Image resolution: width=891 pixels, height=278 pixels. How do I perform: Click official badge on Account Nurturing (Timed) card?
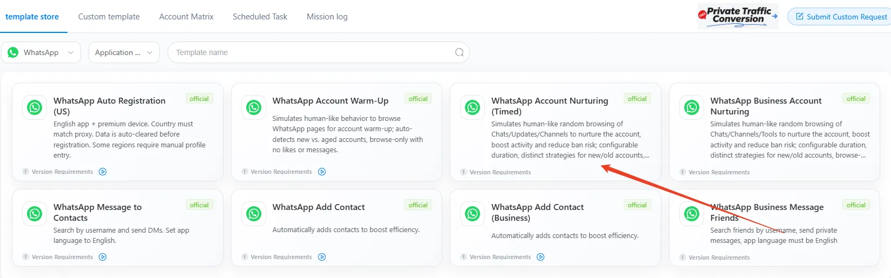pyautogui.click(x=637, y=99)
